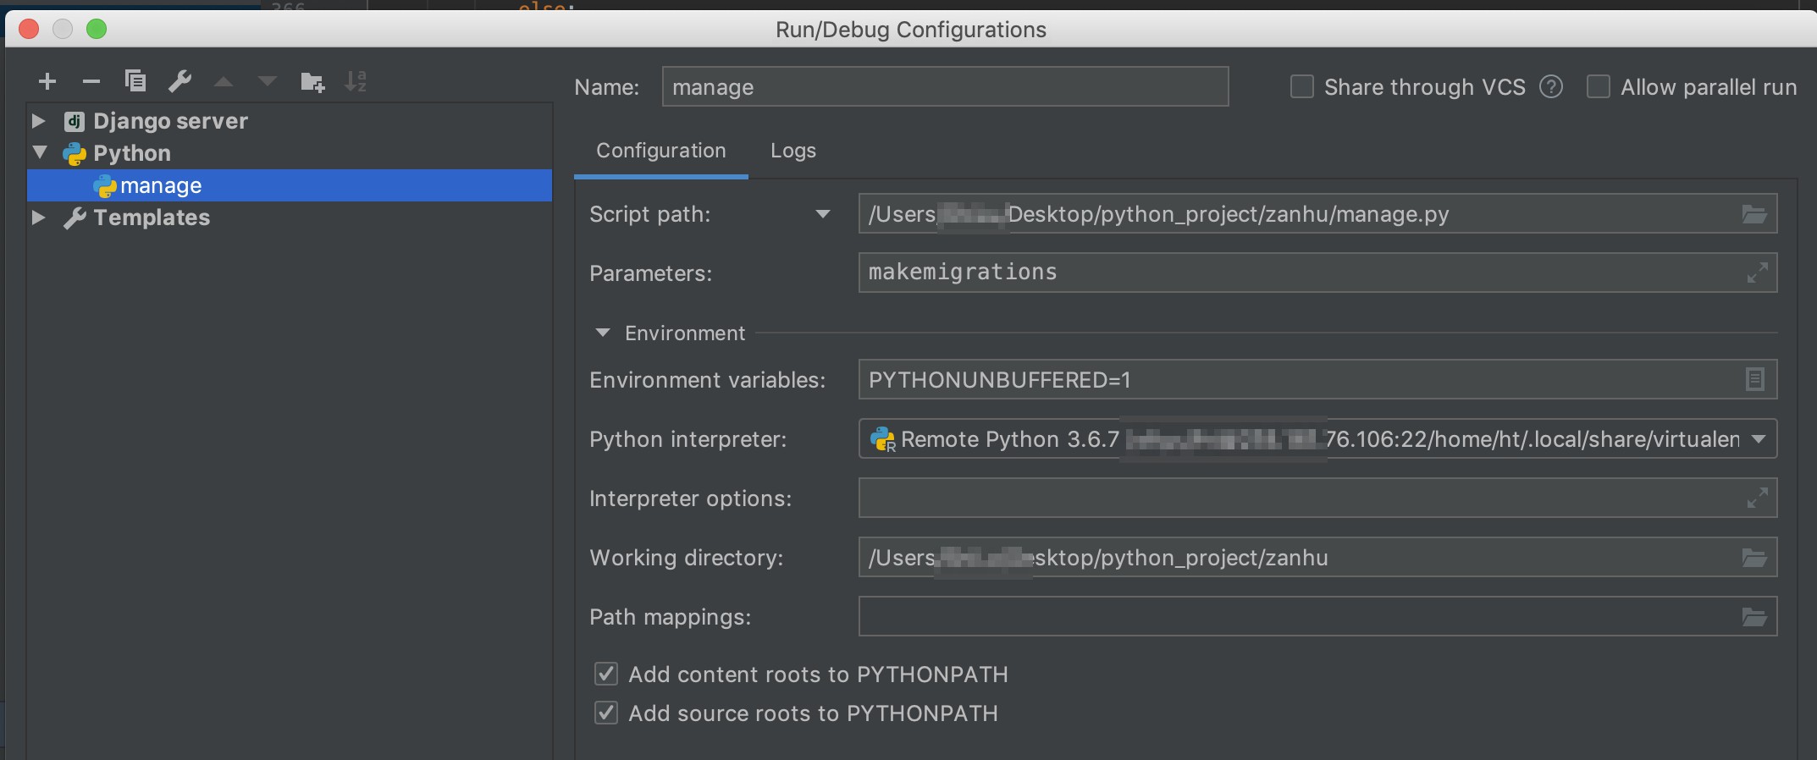The height and width of the screenshot is (760, 1817).
Task: Enable Share through VCS checkbox
Action: coord(1301,86)
